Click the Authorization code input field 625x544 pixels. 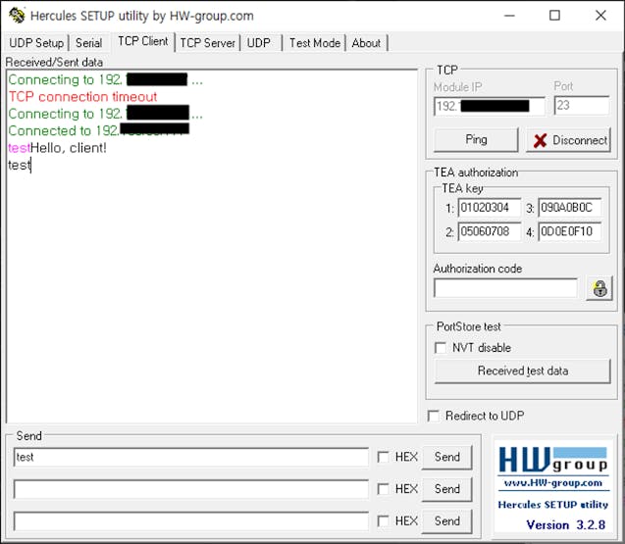pos(505,288)
